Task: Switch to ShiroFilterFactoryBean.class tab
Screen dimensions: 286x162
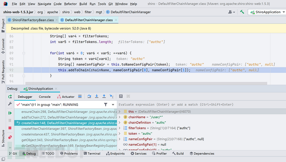Action: click(x=33, y=20)
